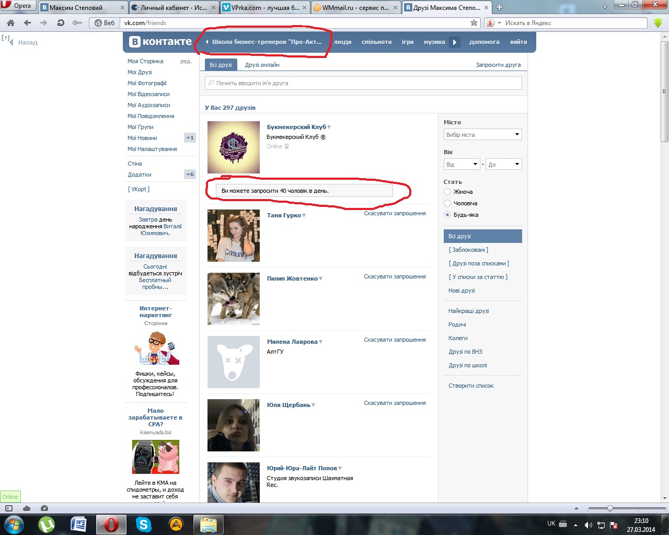This screenshot has width=669, height=535.
Task: Switch to the Друзі онлайн tab
Action: (x=262, y=65)
